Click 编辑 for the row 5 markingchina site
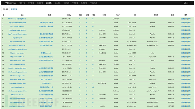The width and height of the screenshot is (195, 109). point(186,34)
